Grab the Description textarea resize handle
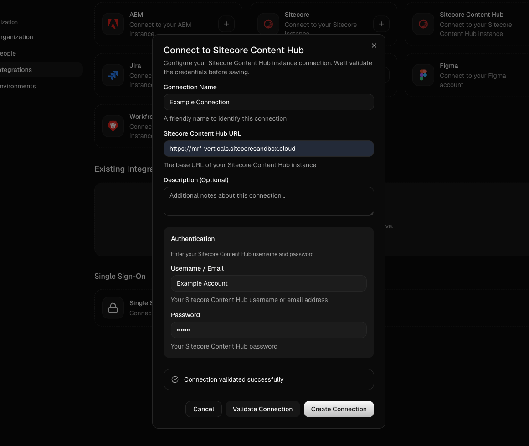 point(371,213)
